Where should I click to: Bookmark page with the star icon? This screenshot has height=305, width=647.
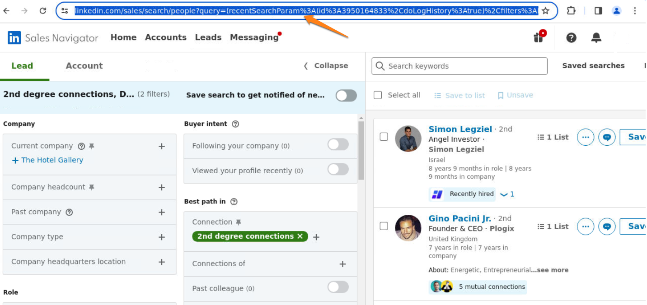click(545, 11)
